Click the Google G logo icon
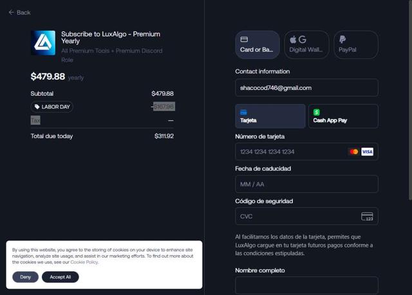This screenshot has height=295, width=412. [x=303, y=39]
